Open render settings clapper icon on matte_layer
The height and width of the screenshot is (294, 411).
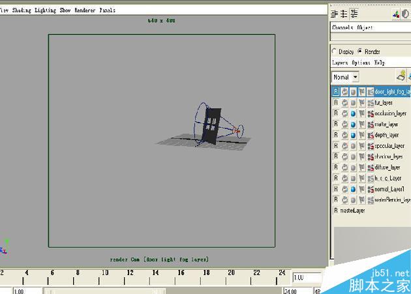(371, 125)
